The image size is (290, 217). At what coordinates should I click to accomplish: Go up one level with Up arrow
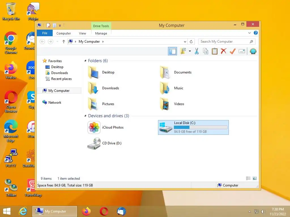point(64,42)
